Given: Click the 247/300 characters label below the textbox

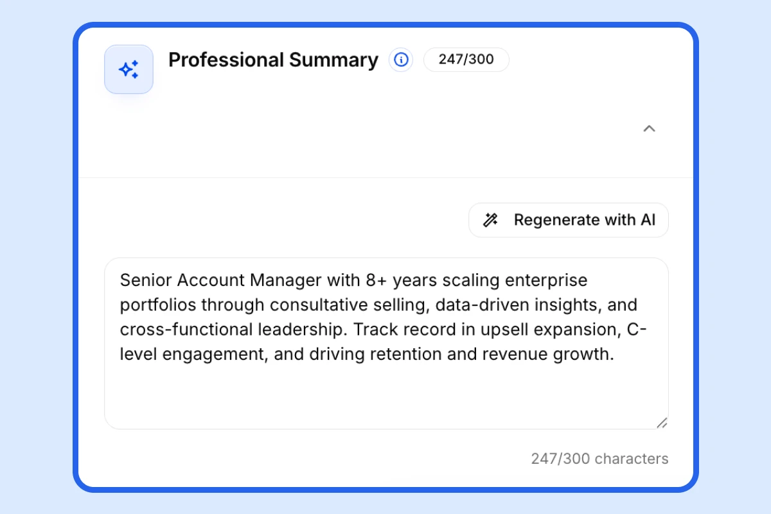Looking at the screenshot, I should pyautogui.click(x=599, y=459).
